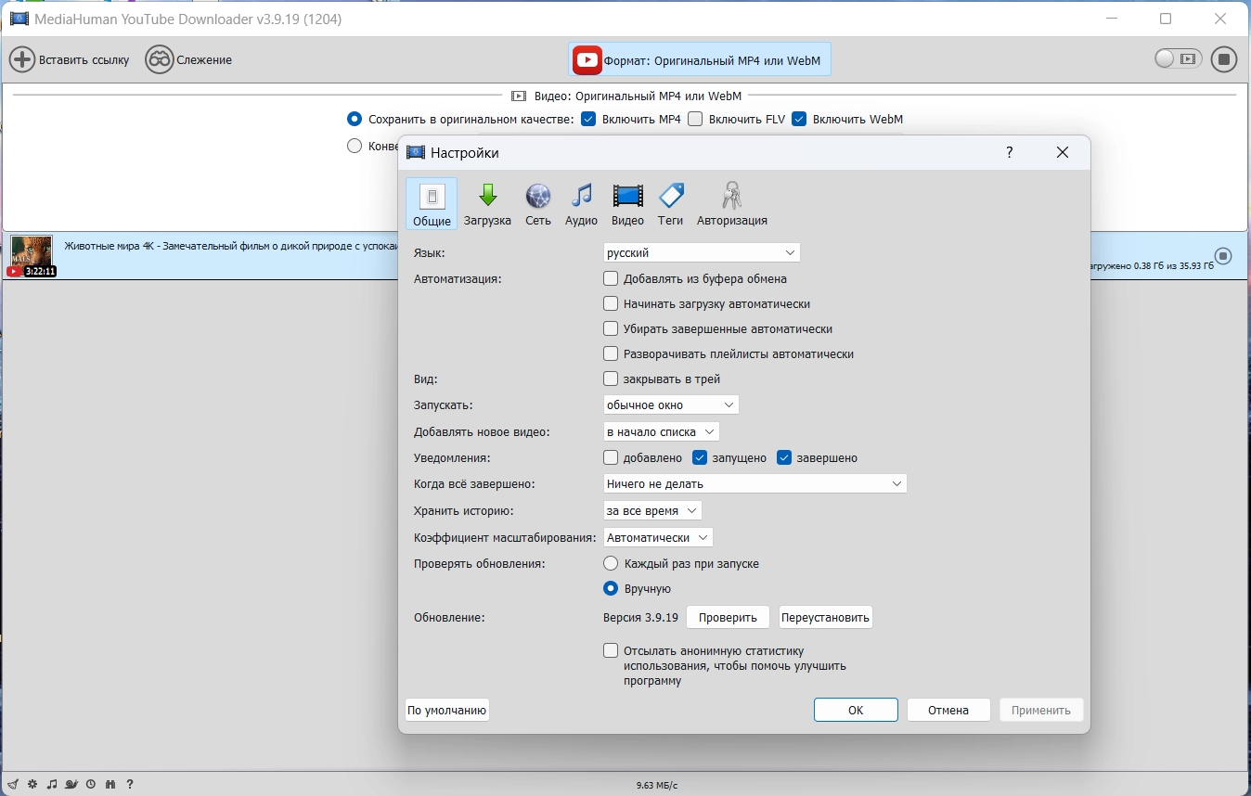1251x796 pixels.
Task: Click the plus icon to paste link
Action: 21,59
